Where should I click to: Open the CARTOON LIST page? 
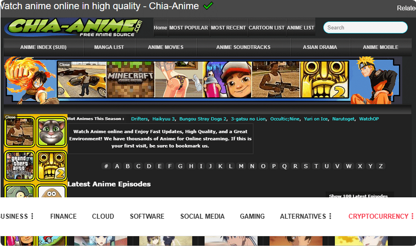coord(266,27)
